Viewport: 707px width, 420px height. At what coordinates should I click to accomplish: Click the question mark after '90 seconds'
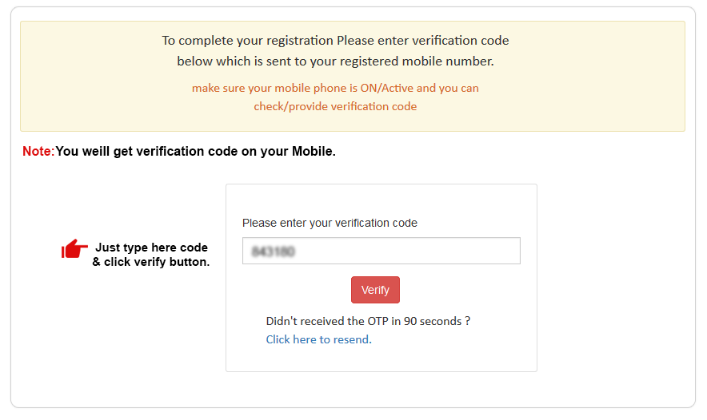[x=467, y=321]
